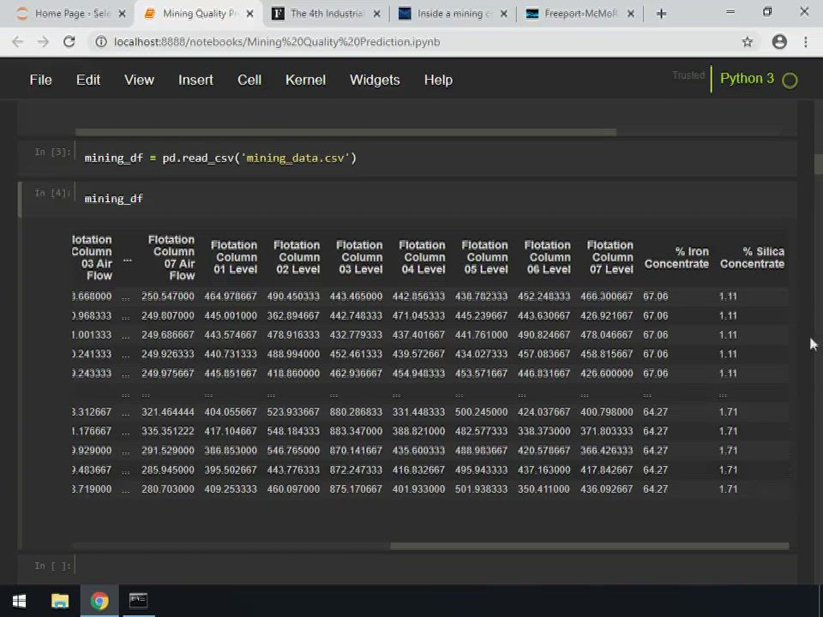Viewport: 823px width, 617px height.
Task: Click the dataframe output horizontal scrollbar
Action: [x=590, y=546]
